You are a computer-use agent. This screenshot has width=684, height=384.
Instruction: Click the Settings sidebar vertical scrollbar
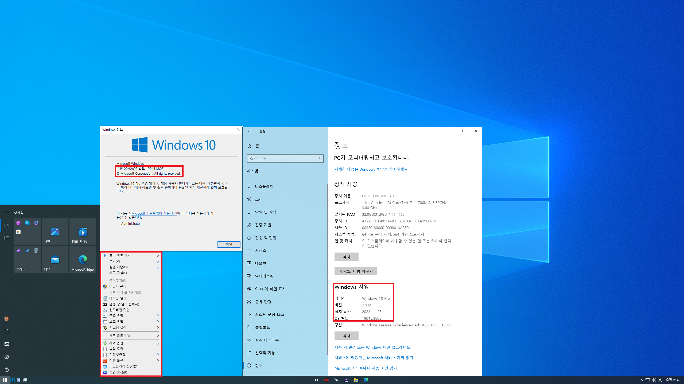(327, 269)
